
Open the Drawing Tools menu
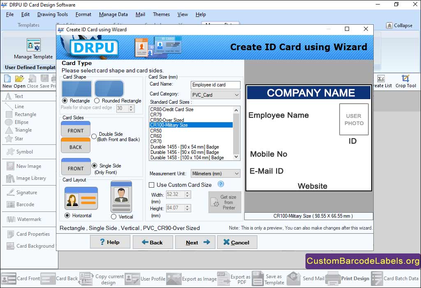point(52,14)
